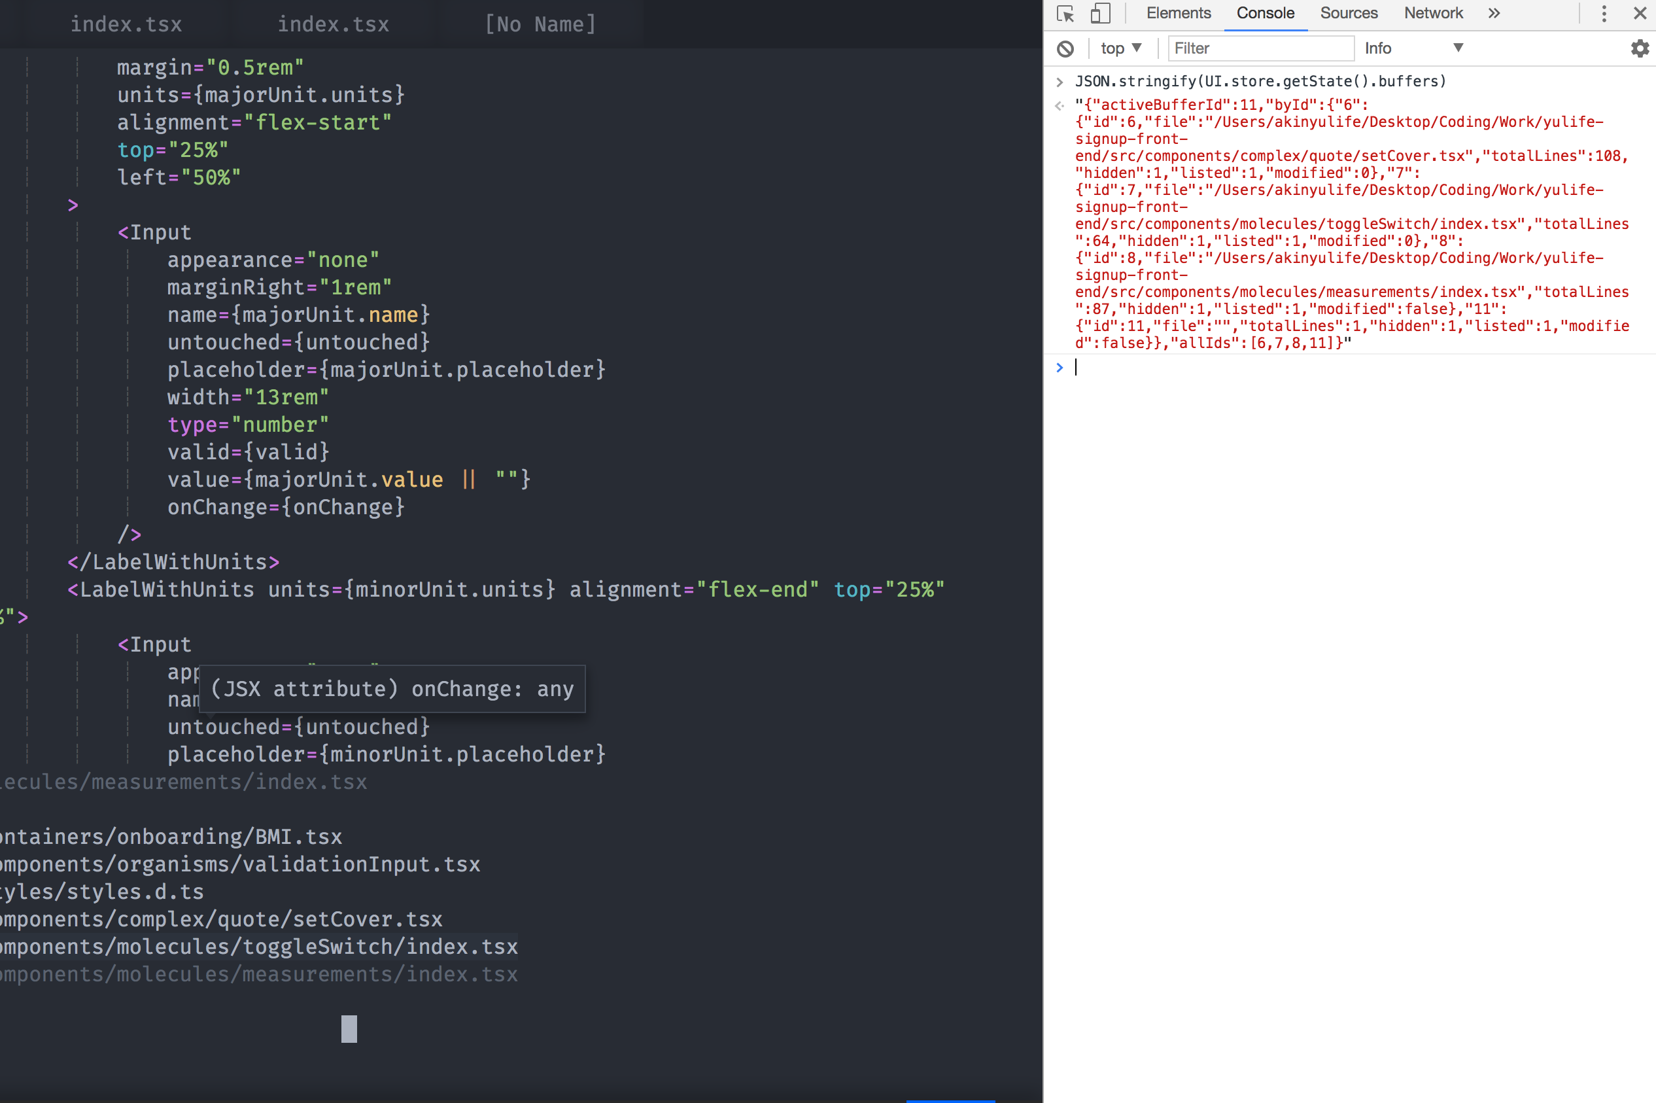This screenshot has width=1656, height=1103.
Task: Open the Network tab
Action: coord(1433,13)
